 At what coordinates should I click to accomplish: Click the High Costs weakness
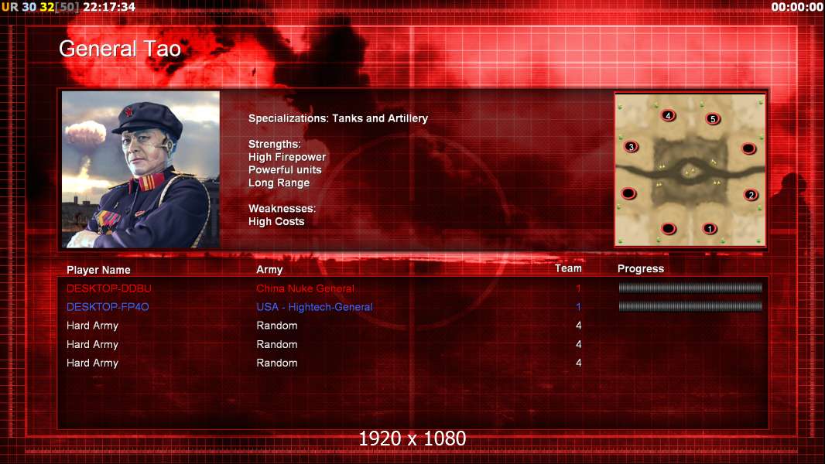(276, 222)
